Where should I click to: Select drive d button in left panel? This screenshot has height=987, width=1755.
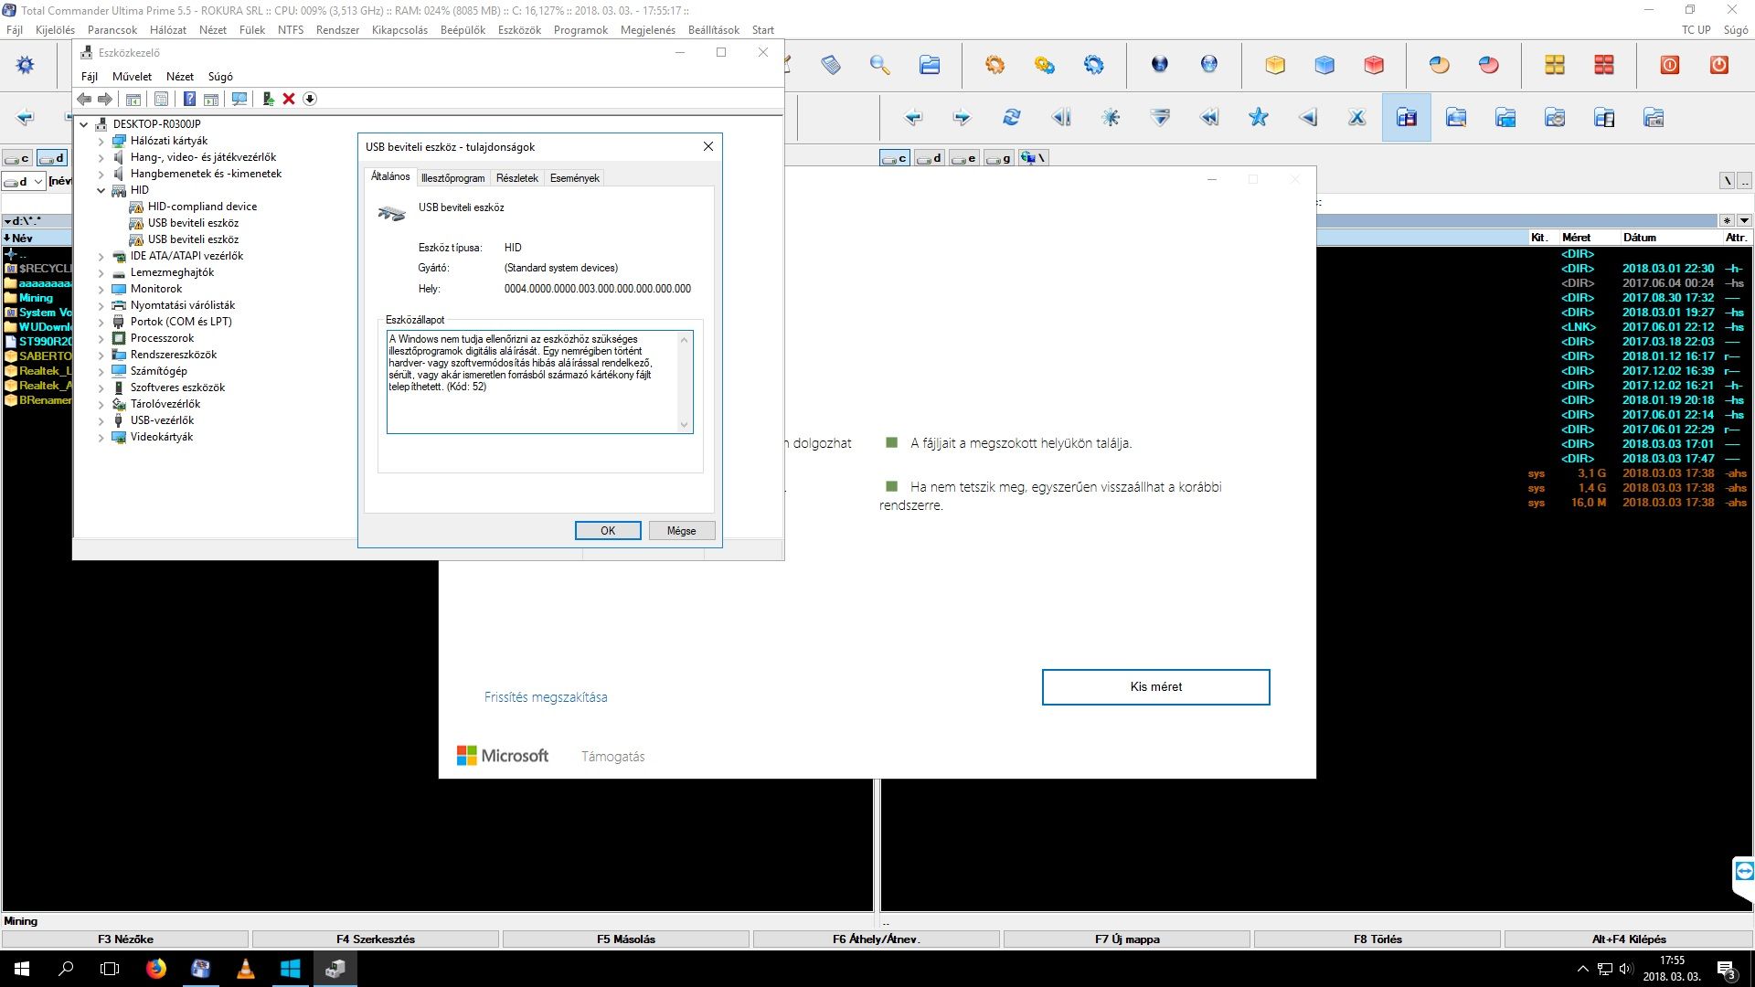coord(52,158)
